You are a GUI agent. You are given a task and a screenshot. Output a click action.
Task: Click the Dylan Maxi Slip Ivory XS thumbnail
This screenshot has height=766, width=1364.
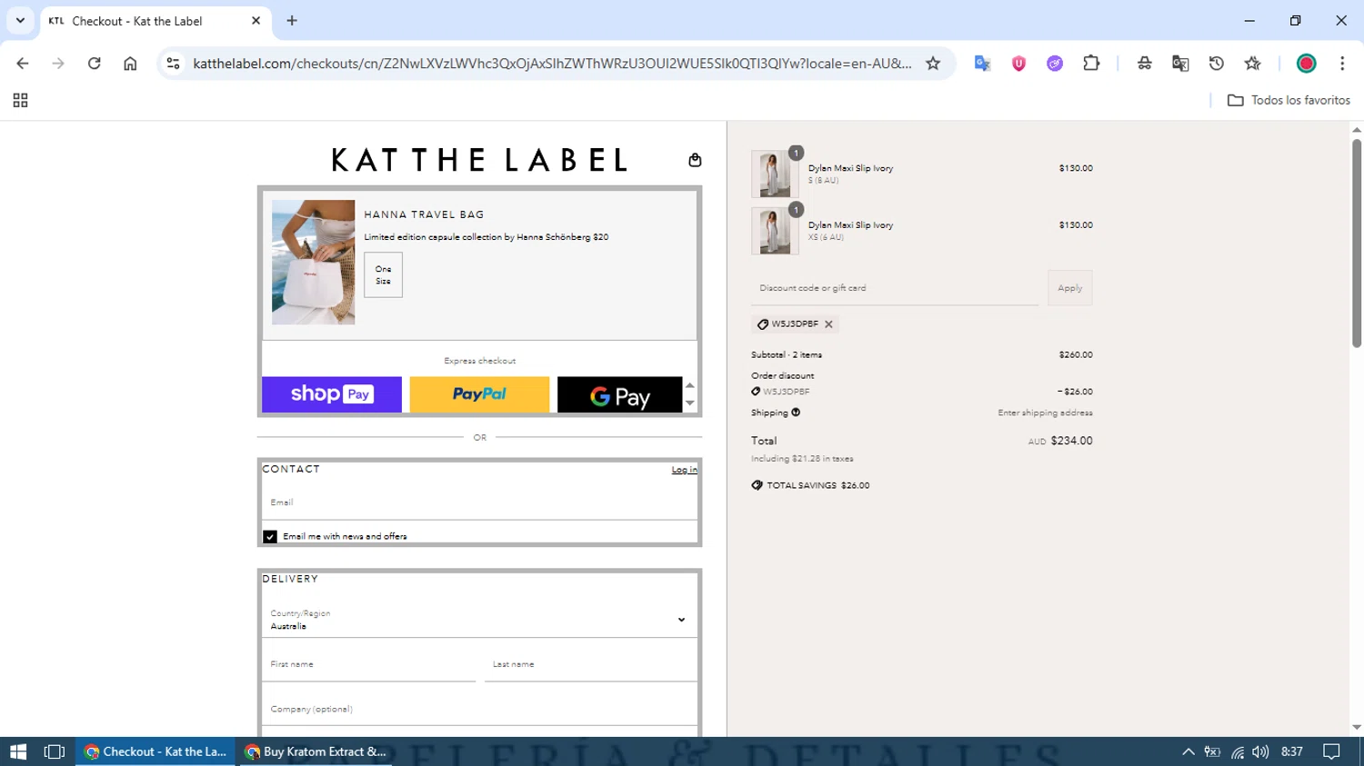[x=774, y=231]
